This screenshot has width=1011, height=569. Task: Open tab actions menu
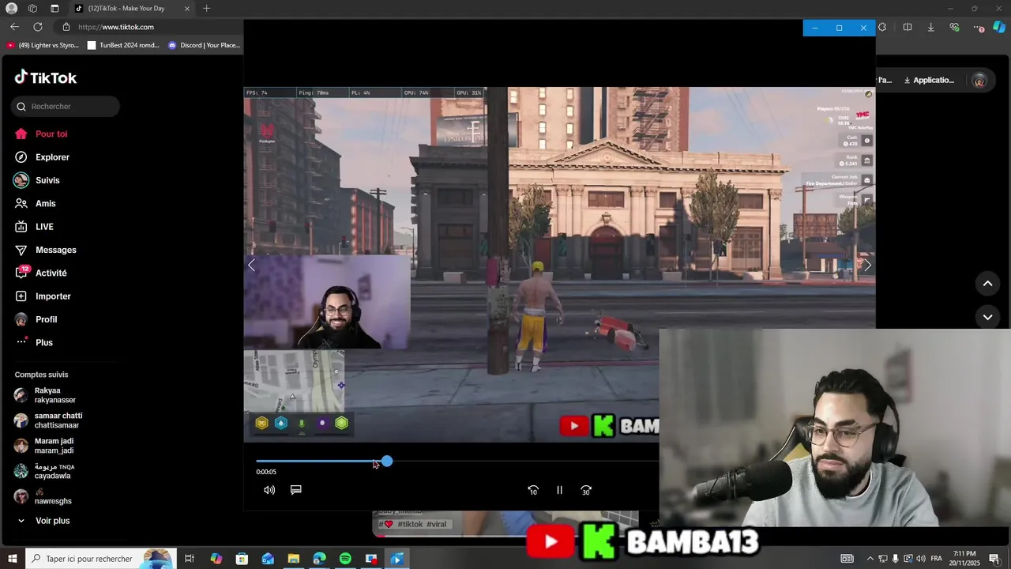(x=54, y=9)
